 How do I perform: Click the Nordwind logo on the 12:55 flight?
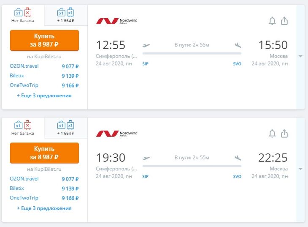[117, 21]
